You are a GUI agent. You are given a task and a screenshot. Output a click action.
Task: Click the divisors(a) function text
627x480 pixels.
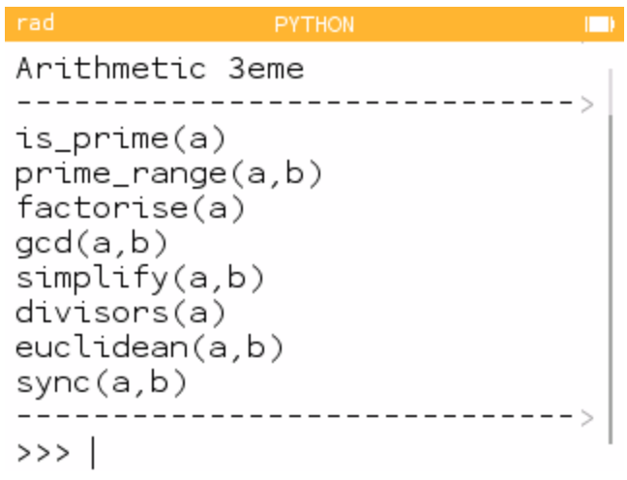point(121,313)
